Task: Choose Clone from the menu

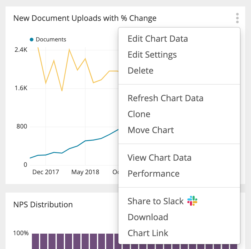Action: coord(139,114)
